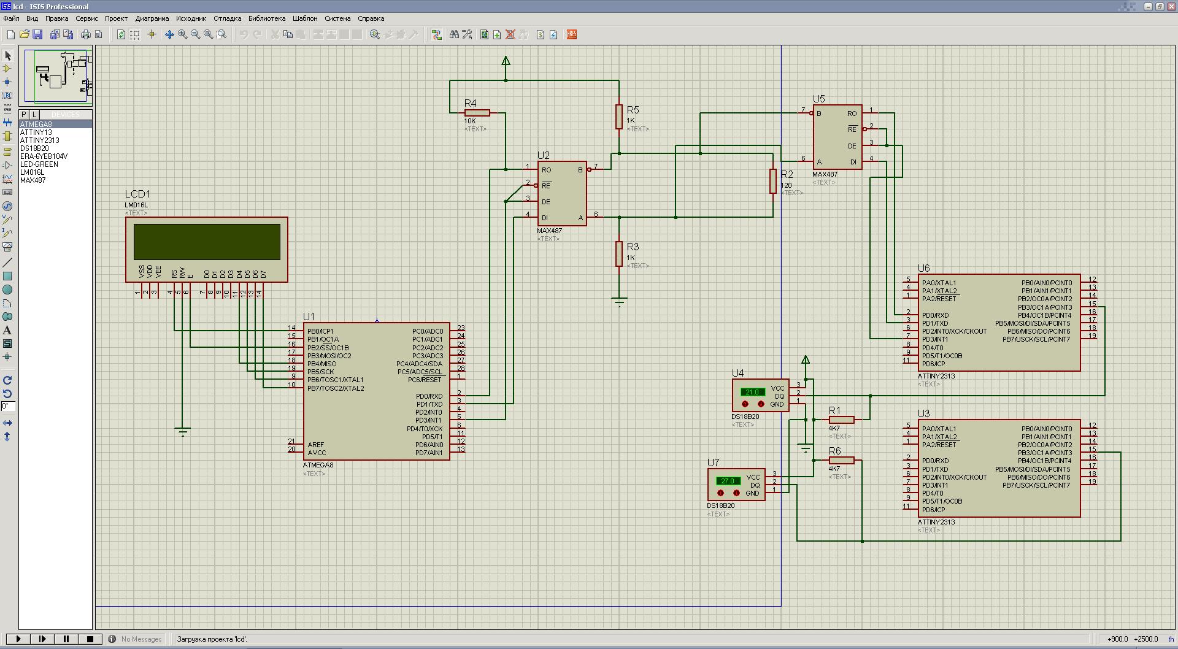The height and width of the screenshot is (649, 1178).
Task: Select the 2D graphics circle tool
Action: (x=7, y=290)
